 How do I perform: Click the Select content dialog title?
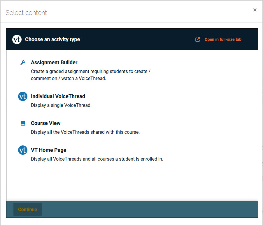(x=26, y=13)
